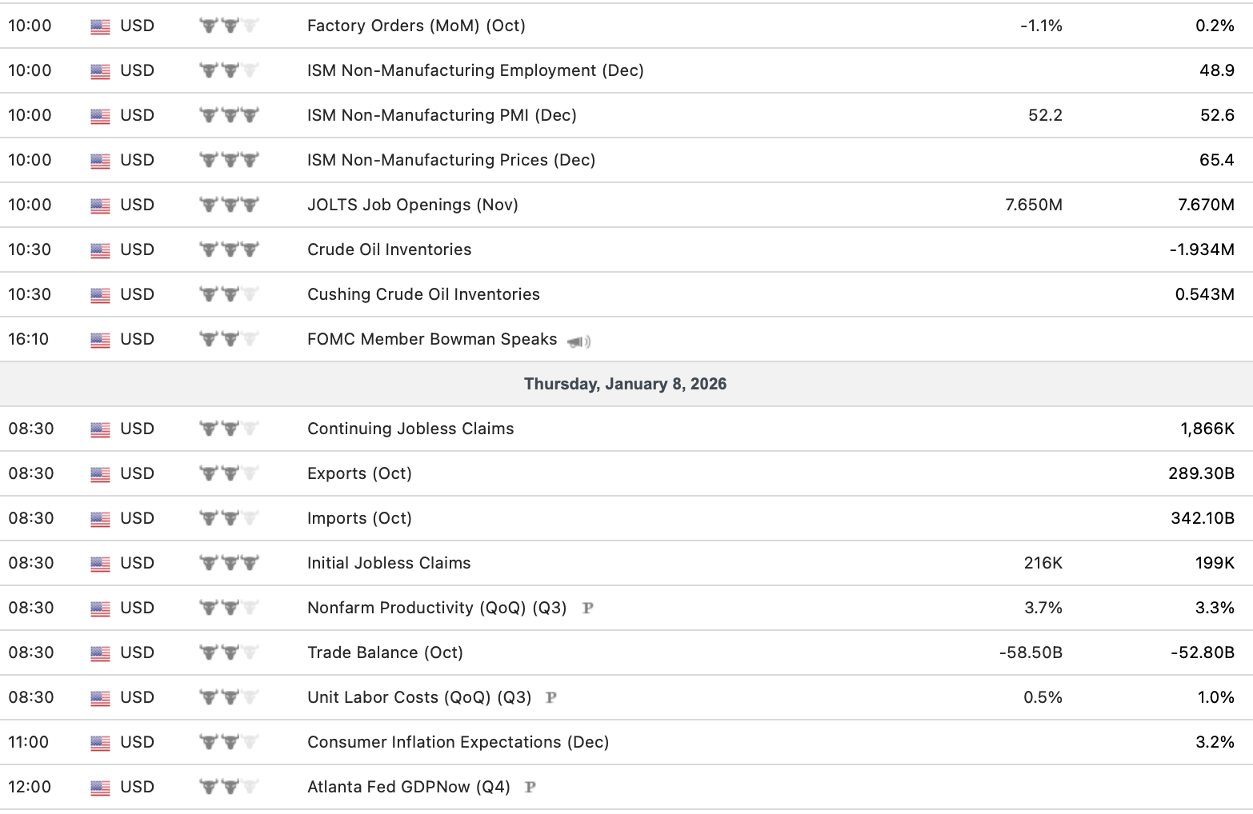Click the US flag in the Factory Orders row
Screen dimensions: 1253x814
click(100, 26)
